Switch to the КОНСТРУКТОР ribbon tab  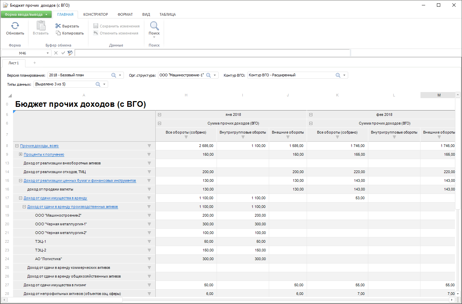click(x=95, y=14)
